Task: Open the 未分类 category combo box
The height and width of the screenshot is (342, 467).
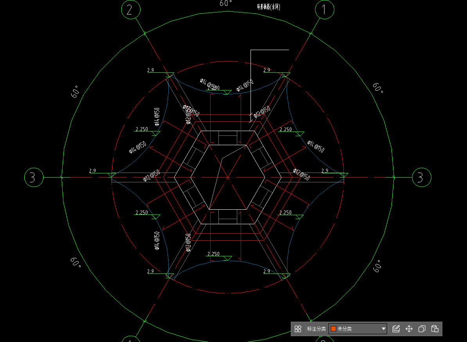Action: pyautogui.click(x=358, y=329)
